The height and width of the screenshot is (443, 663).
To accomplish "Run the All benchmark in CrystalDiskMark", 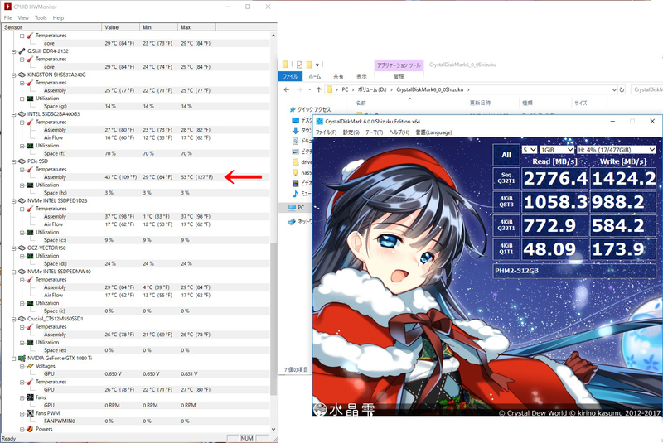I will pos(506,155).
